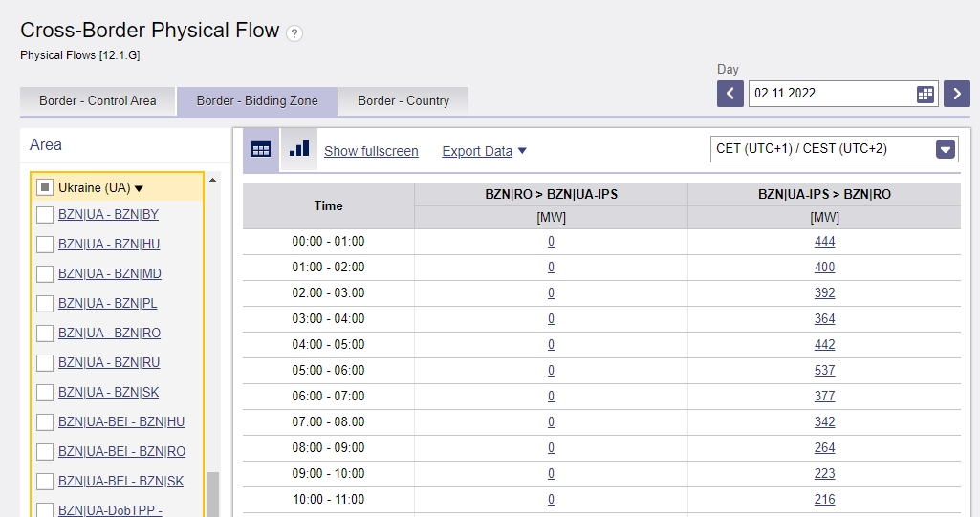Expand the Export Data menu

485,151
